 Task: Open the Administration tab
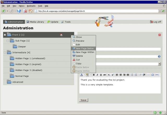[14, 22]
